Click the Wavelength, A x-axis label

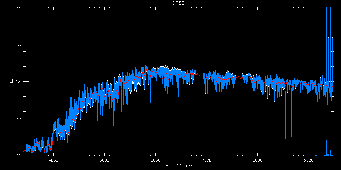tap(178, 165)
